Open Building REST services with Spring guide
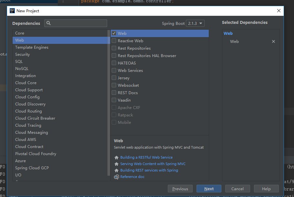The image size is (294, 197). 149,171
